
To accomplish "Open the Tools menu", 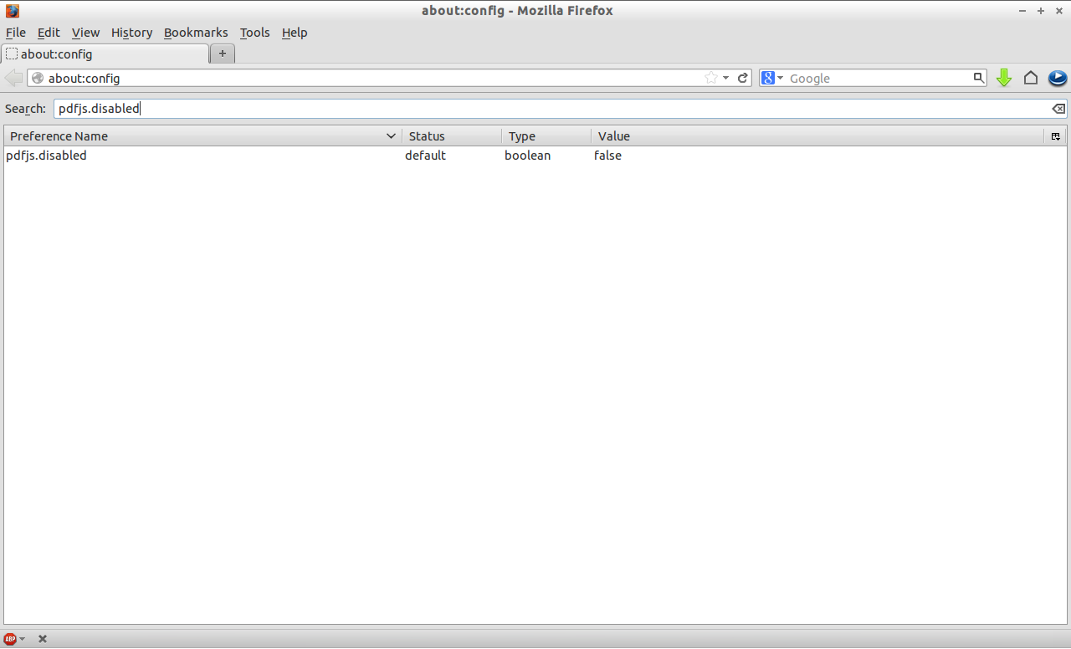I will (254, 33).
